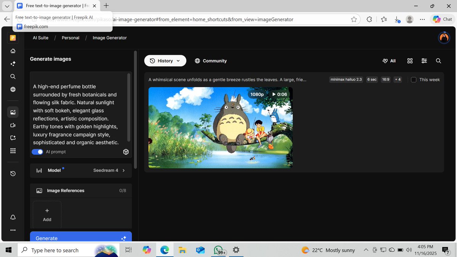Select the Image Generator sidebar icon
This screenshot has height=257, width=457.
(x=13, y=112)
